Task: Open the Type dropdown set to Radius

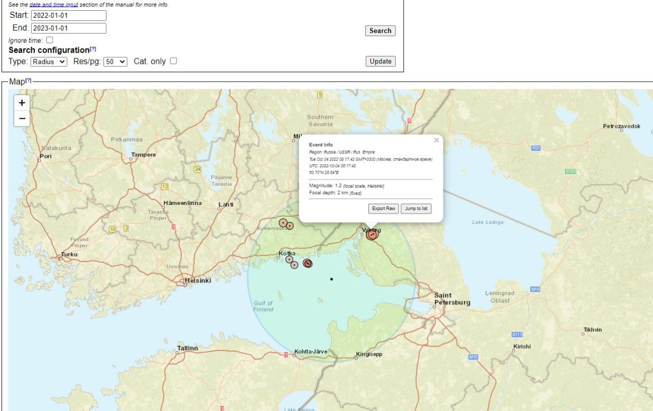Action: point(48,62)
